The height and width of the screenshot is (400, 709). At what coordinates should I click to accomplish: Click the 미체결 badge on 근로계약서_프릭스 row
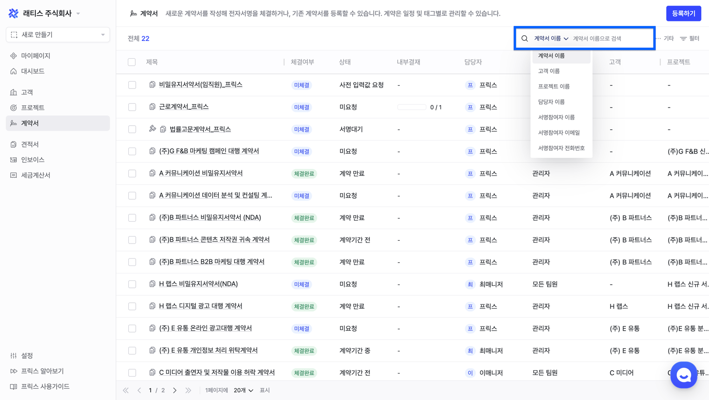(x=302, y=107)
